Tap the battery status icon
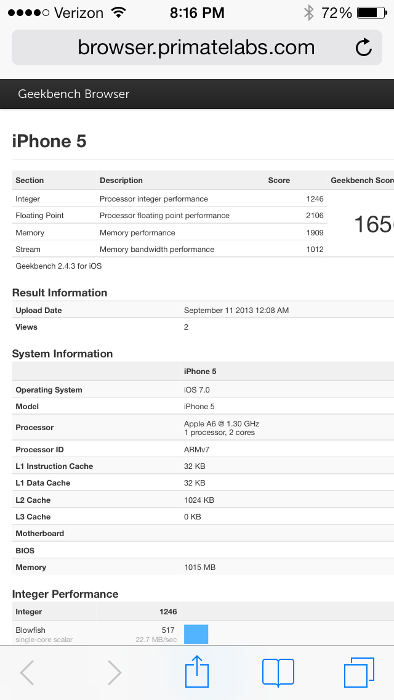The width and height of the screenshot is (394, 700). [372, 13]
